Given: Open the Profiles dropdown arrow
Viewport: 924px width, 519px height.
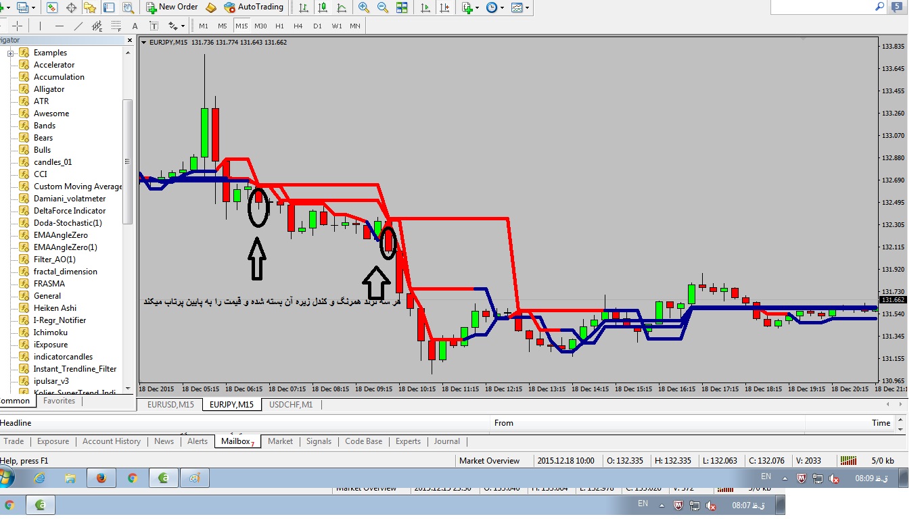Looking at the screenshot, I should [x=33, y=8].
